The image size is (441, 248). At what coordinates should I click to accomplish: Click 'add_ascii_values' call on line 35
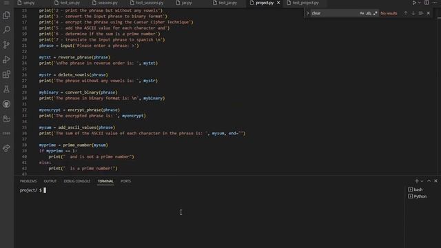[77, 127]
